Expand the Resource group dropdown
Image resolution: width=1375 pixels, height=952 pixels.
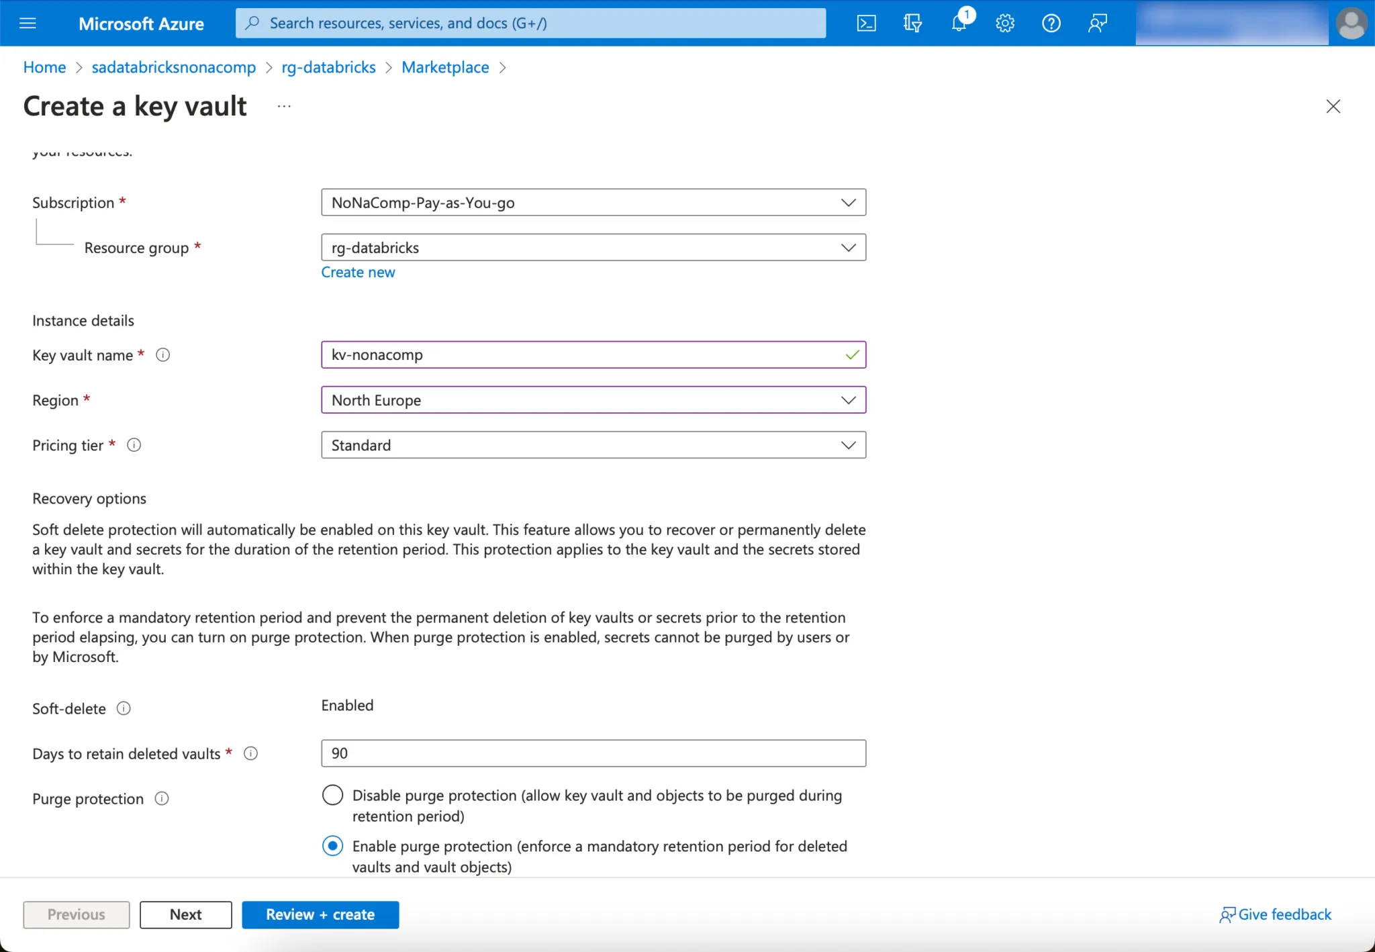594,248
